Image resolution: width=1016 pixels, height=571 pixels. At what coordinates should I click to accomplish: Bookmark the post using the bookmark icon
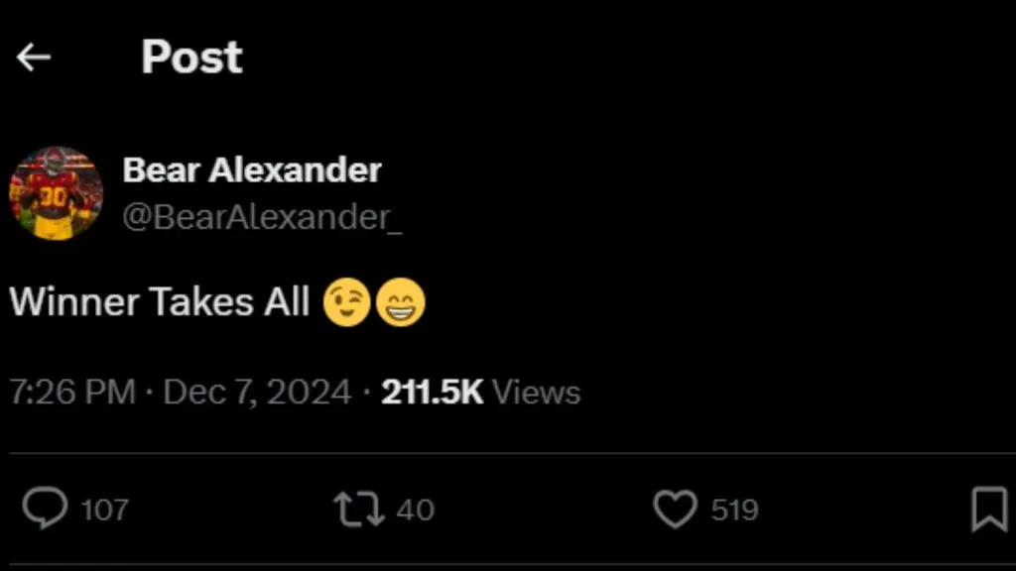[x=989, y=510]
